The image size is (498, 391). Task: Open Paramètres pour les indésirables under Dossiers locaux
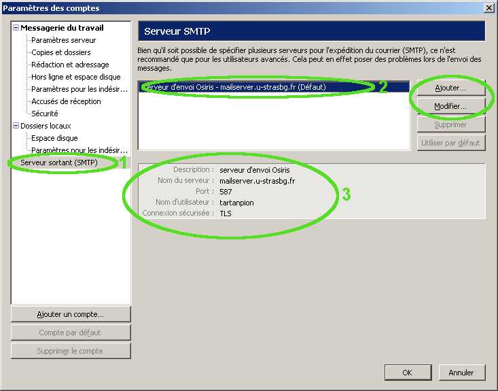79,150
